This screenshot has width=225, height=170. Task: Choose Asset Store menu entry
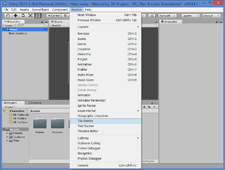pos(106,80)
